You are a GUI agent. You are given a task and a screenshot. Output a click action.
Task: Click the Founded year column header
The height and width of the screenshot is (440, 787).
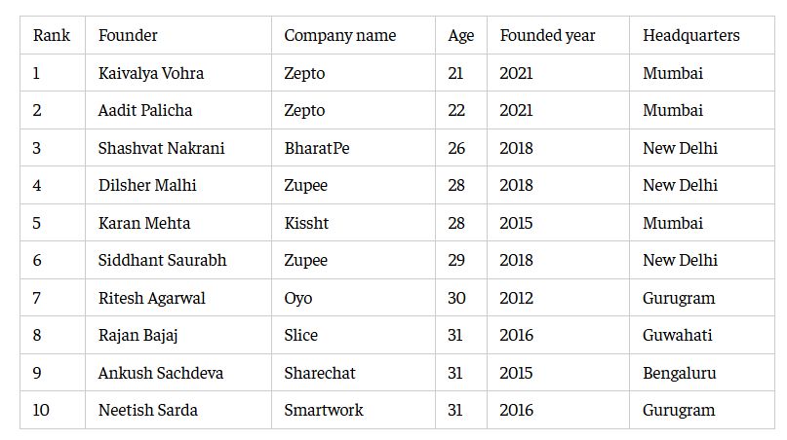click(x=547, y=36)
